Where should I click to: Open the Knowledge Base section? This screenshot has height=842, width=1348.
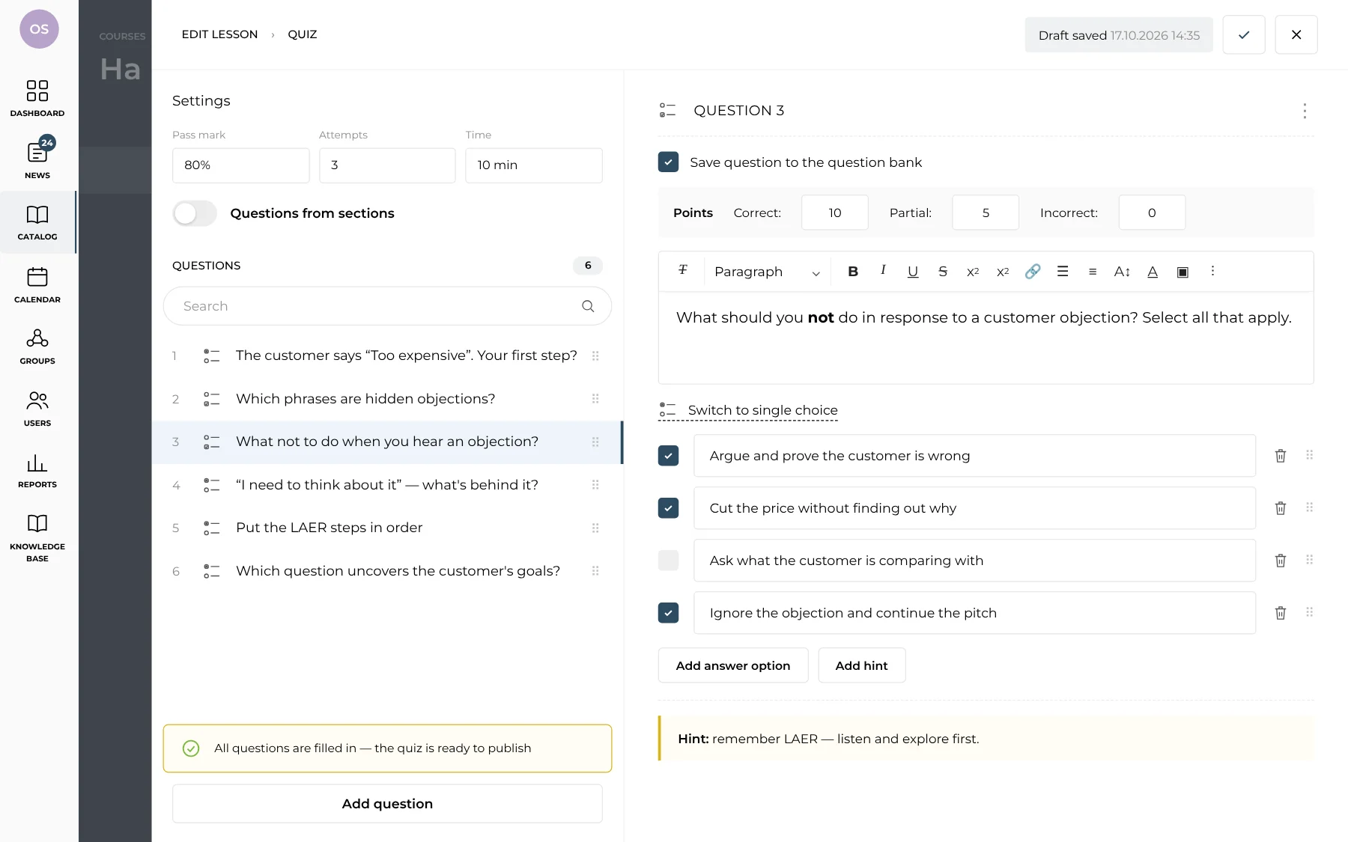[37, 537]
